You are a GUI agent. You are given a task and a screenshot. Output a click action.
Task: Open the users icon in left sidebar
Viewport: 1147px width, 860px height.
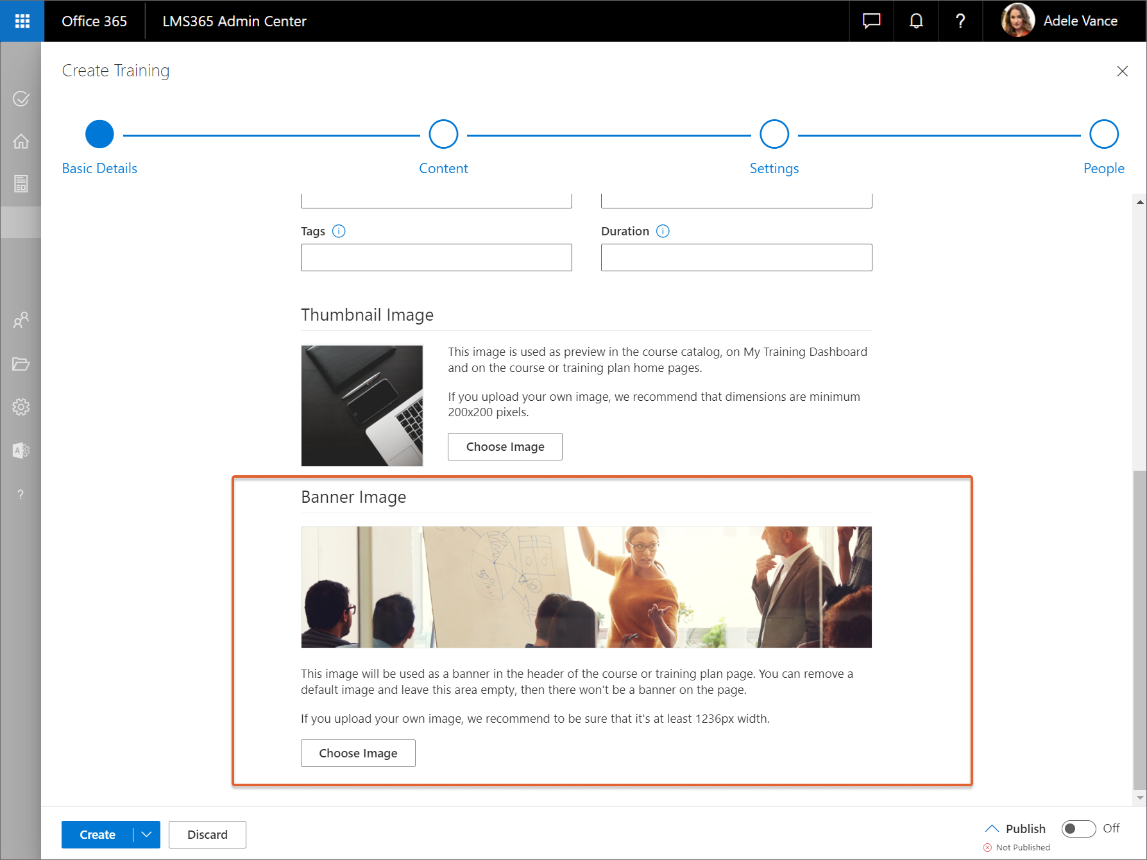coord(21,320)
